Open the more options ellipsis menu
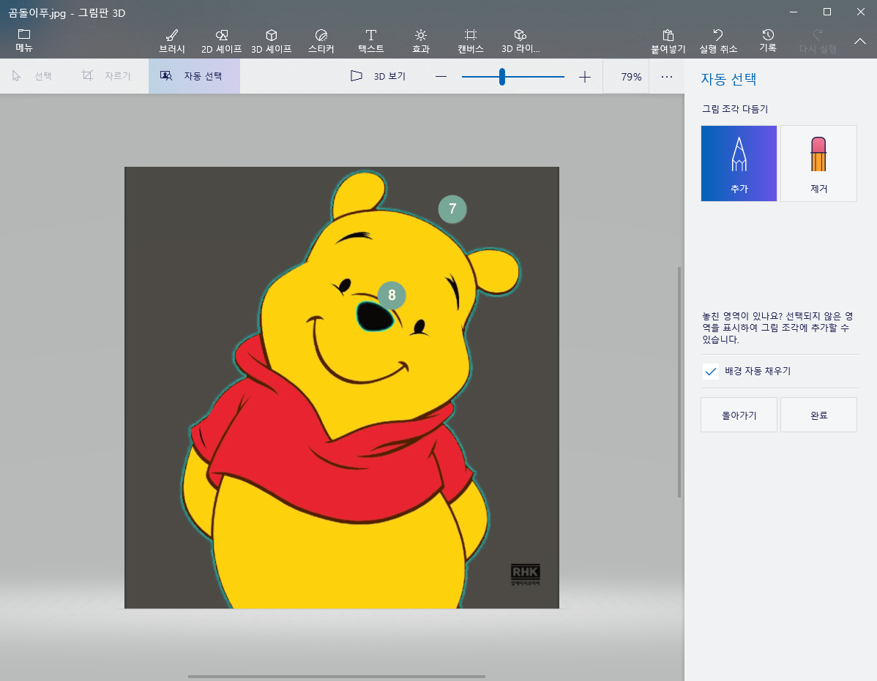 (x=667, y=77)
